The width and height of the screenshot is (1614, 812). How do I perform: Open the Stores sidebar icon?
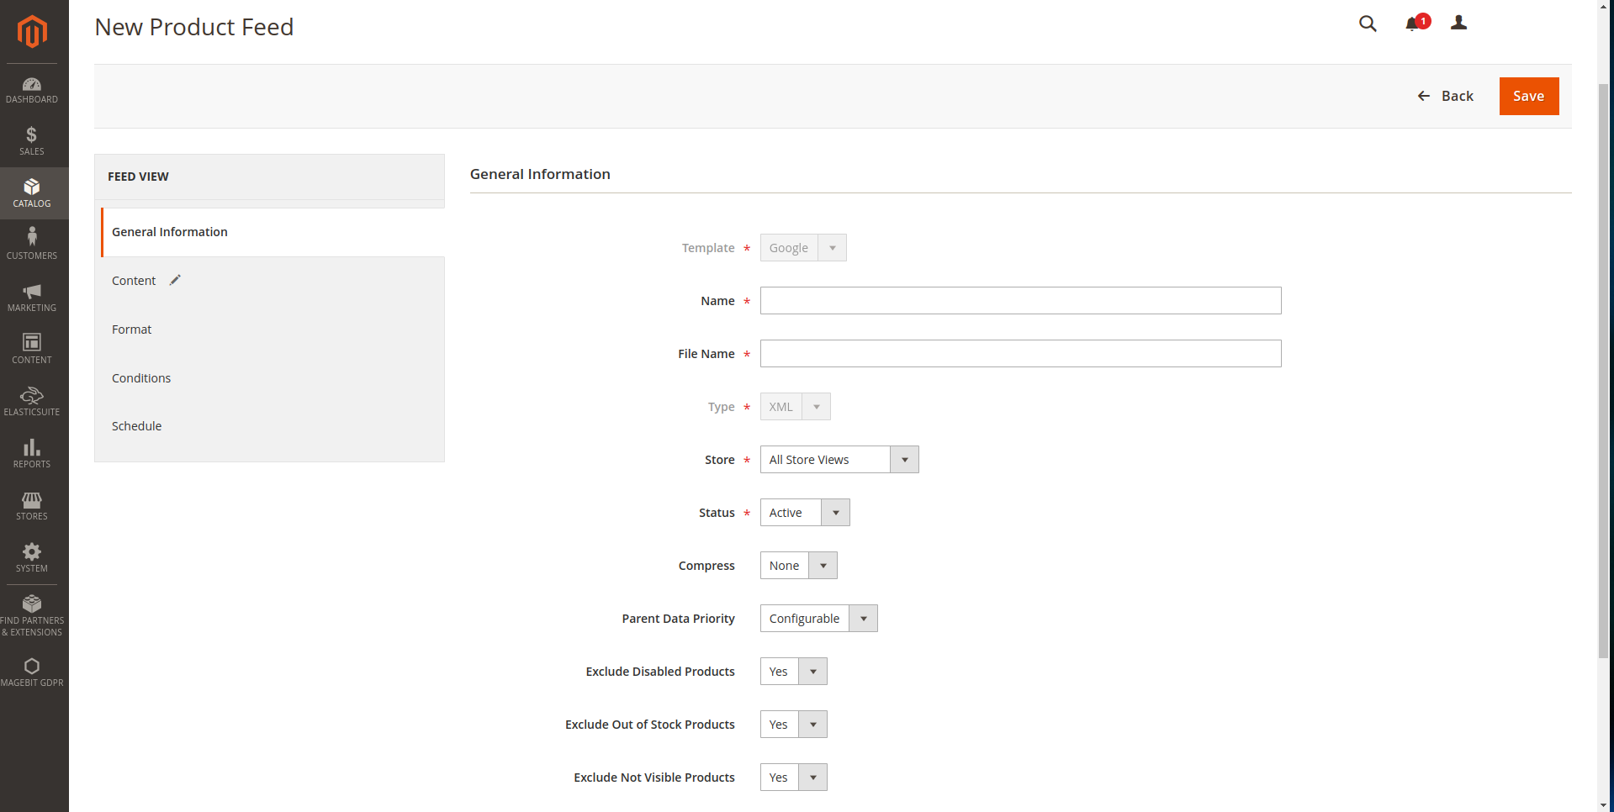point(32,505)
